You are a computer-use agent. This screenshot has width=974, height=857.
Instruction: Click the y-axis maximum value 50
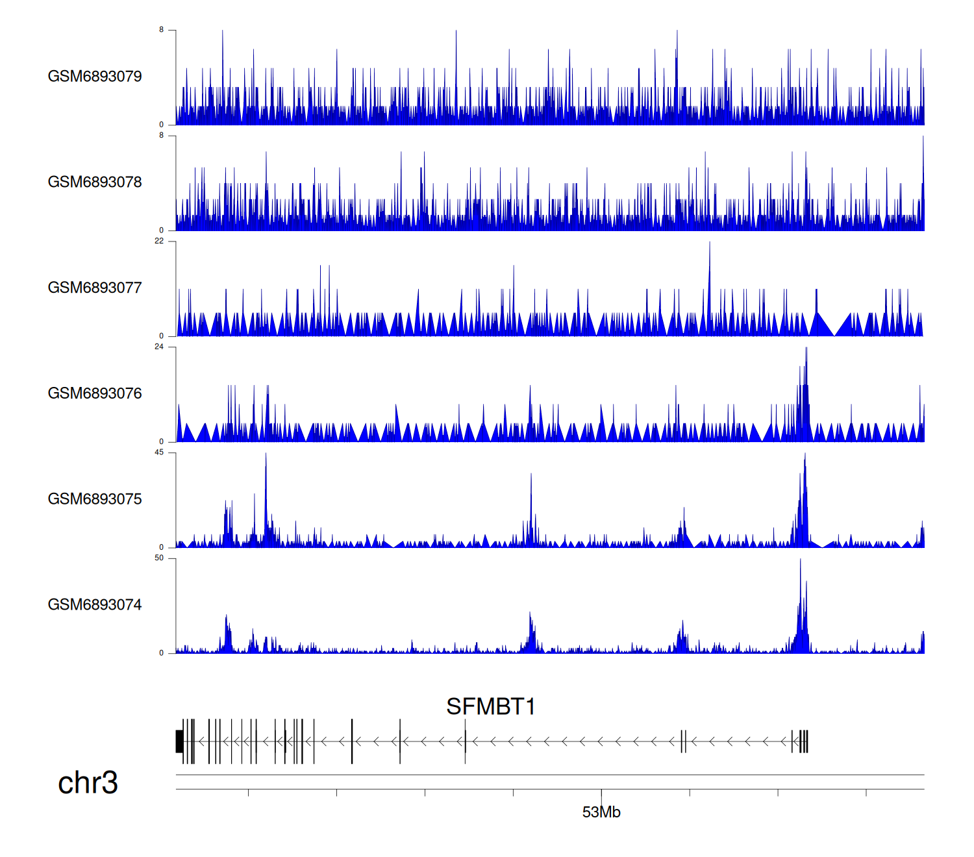click(x=159, y=558)
